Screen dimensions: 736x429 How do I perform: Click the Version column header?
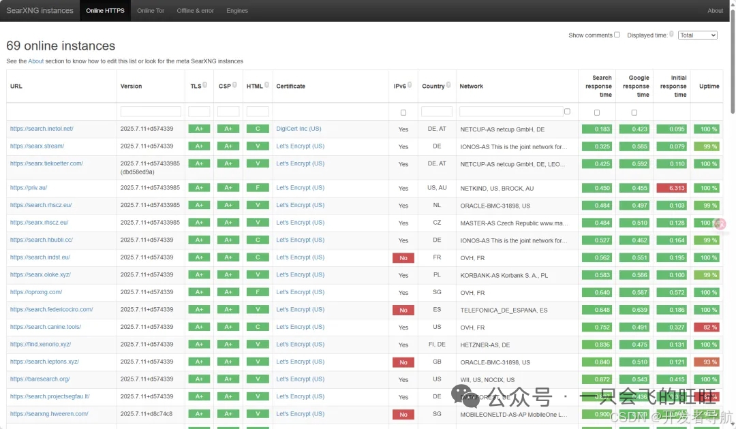tap(131, 86)
